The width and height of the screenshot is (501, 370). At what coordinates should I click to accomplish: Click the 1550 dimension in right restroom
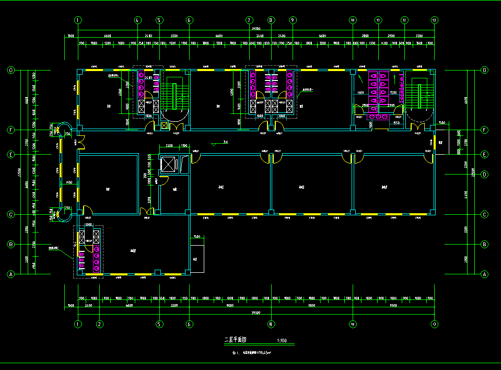[396, 122]
